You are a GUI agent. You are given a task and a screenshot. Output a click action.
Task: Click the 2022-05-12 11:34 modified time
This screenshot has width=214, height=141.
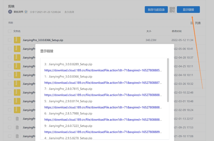coord(182,40)
